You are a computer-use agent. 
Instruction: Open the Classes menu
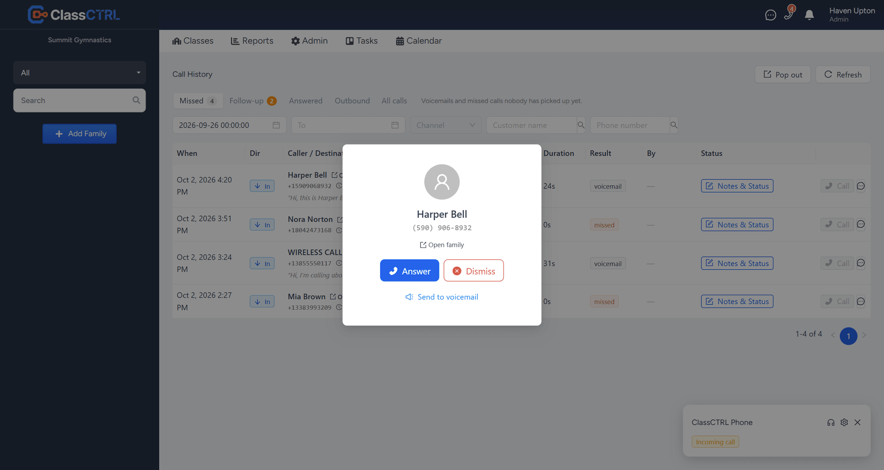(x=193, y=41)
